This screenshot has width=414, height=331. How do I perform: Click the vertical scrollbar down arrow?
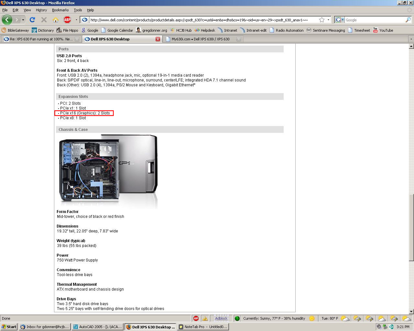pyautogui.click(x=411, y=312)
